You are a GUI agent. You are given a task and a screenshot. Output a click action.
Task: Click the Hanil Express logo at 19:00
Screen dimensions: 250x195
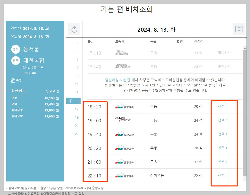coord(123,119)
